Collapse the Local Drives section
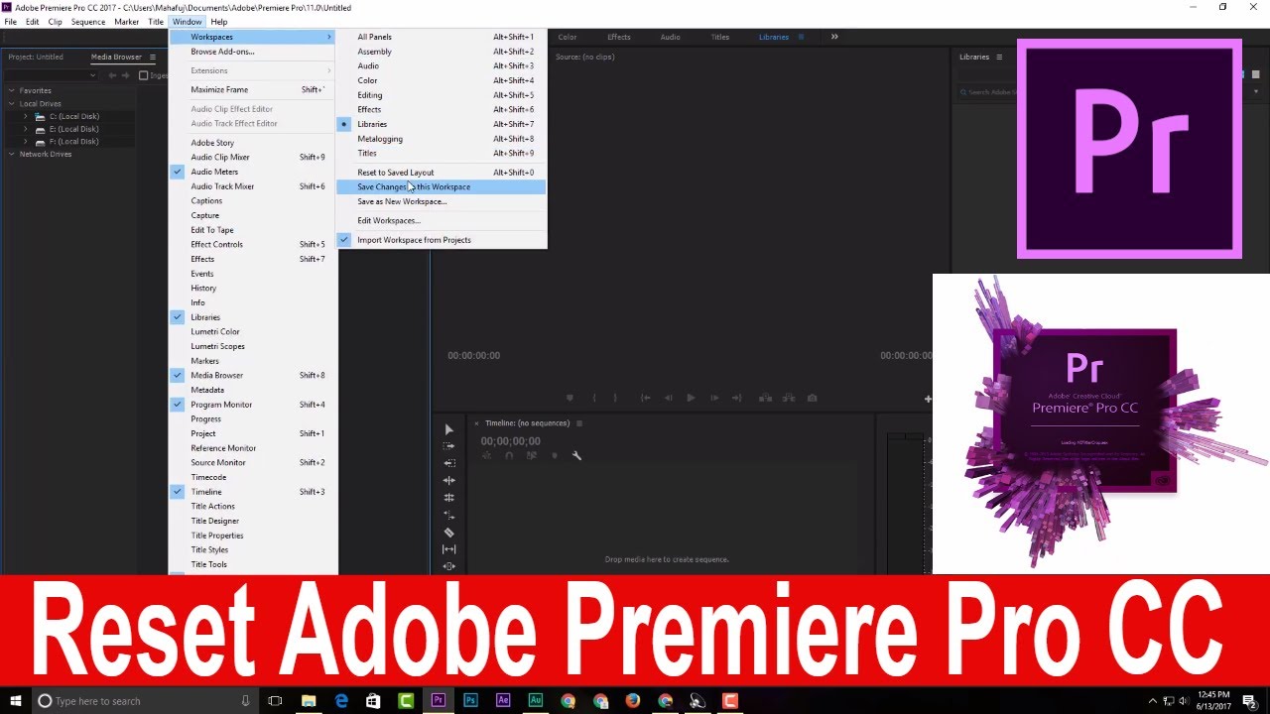 tap(12, 103)
